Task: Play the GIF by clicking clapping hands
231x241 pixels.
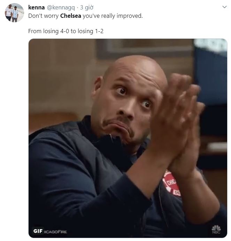Action: click(177, 123)
